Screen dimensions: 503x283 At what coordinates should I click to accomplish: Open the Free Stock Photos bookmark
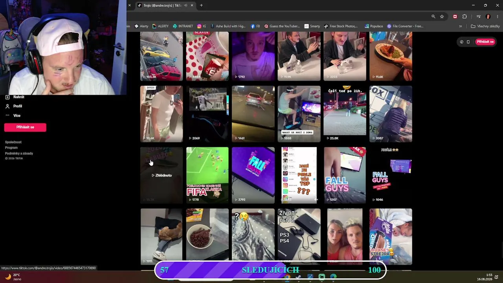pyautogui.click(x=341, y=26)
